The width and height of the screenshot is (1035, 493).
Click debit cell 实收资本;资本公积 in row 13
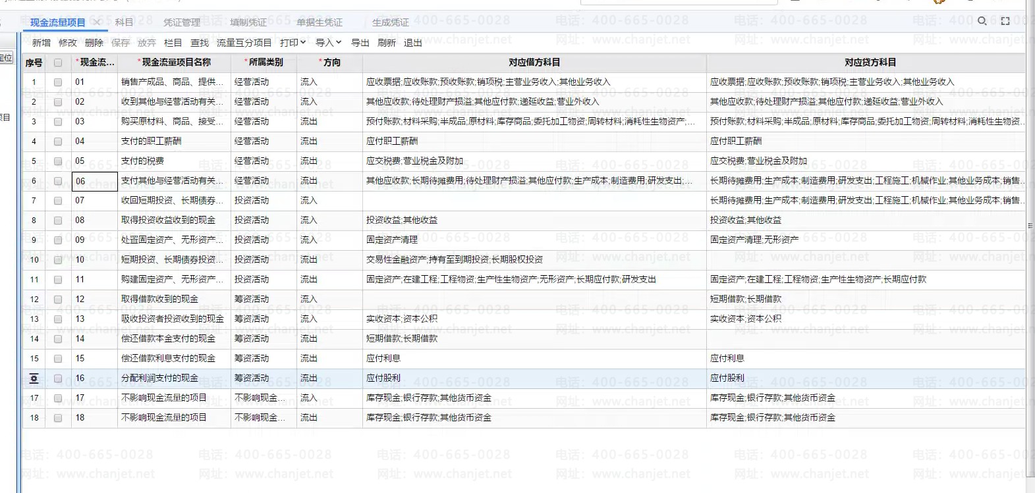pyautogui.click(x=534, y=319)
